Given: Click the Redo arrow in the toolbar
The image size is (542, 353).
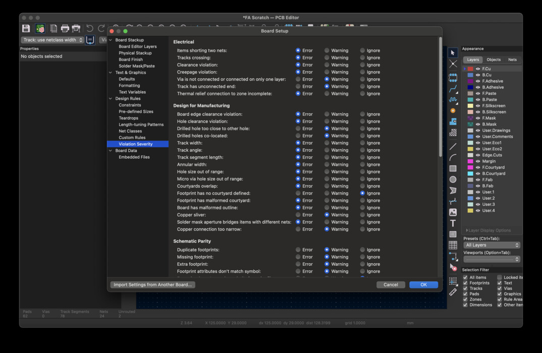Looking at the screenshot, I should 101,28.
